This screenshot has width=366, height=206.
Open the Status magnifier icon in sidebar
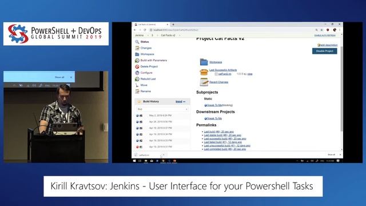[x=137, y=42]
